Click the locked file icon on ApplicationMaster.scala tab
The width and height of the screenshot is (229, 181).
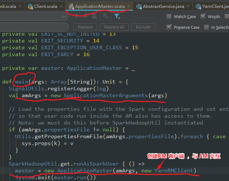click(71, 6)
